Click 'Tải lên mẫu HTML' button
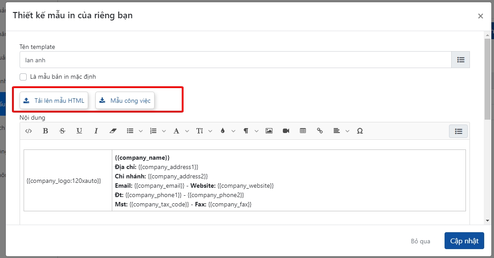Screen dimensions: 494x258 54,101
